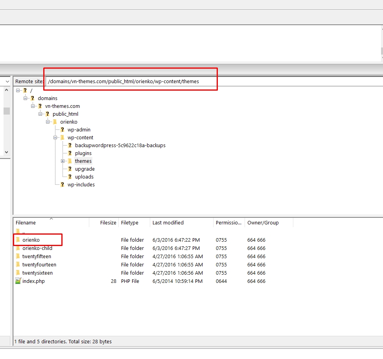This screenshot has width=383, height=359.
Task: Click the folder icon beside twentysixteen
Action: click(17, 273)
